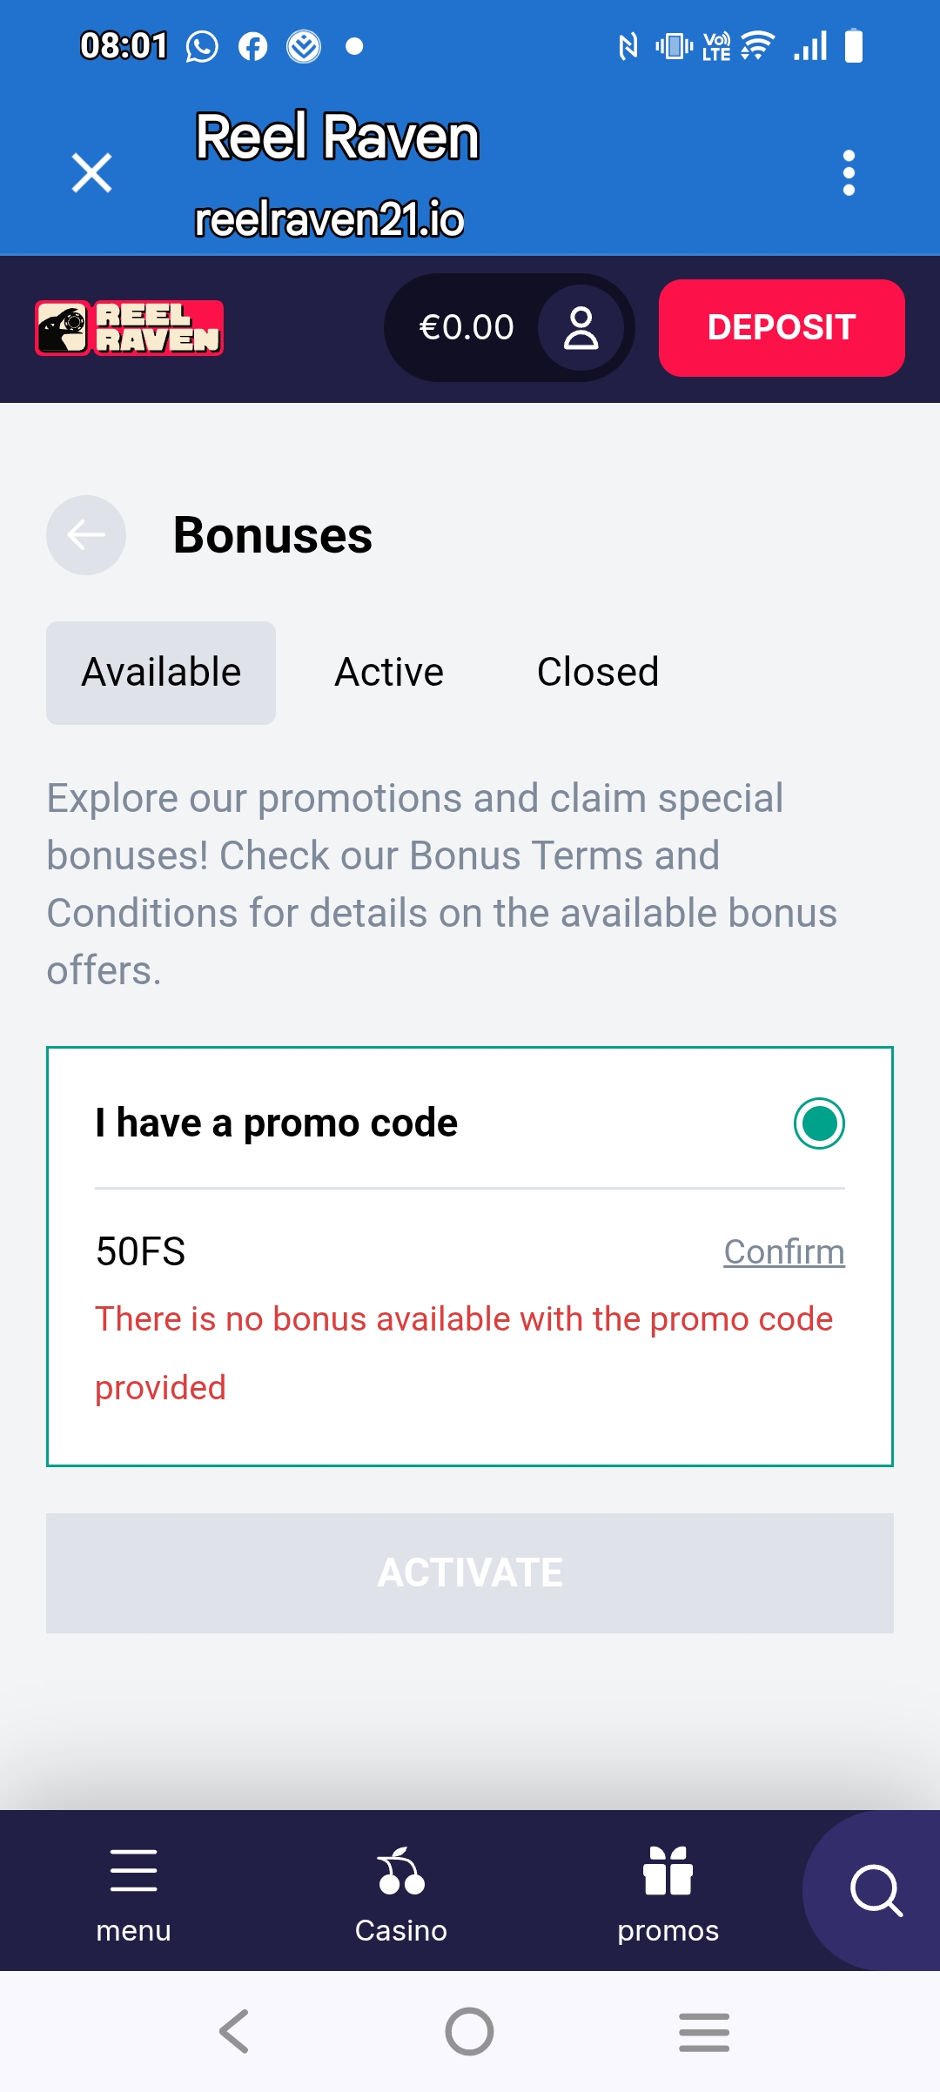Open the user profile icon
This screenshot has height=2092, width=940.
[x=581, y=328]
